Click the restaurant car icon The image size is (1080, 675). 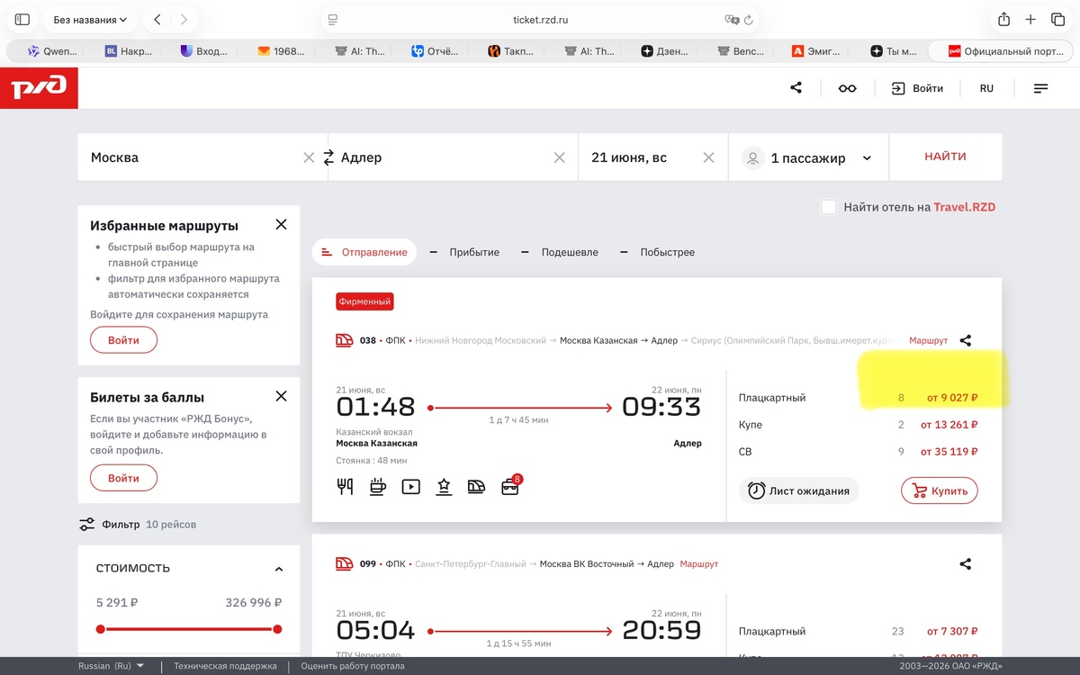[345, 487]
